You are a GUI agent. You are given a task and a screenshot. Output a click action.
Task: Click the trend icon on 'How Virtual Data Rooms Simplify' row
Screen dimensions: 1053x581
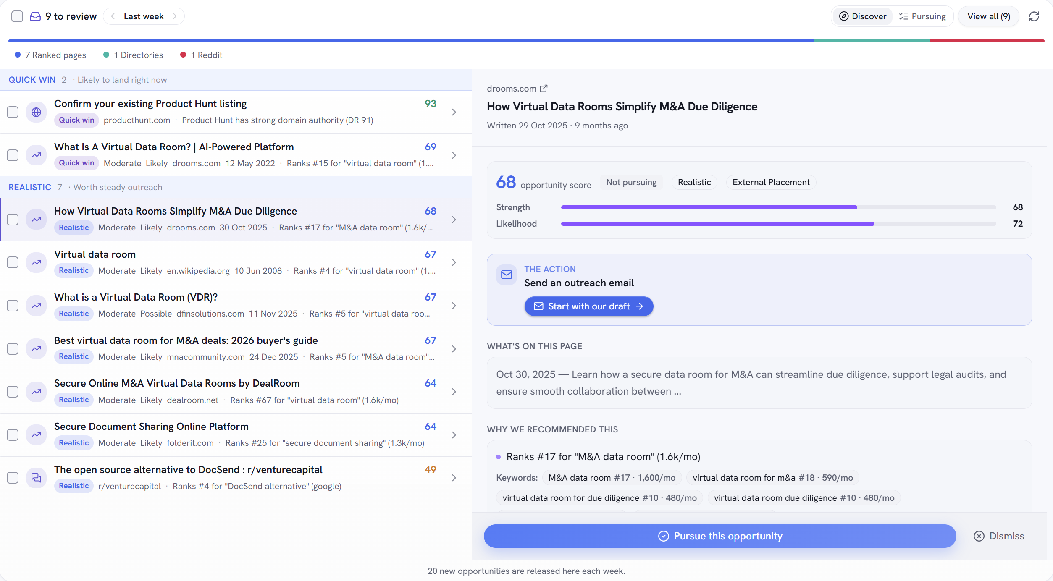click(37, 220)
